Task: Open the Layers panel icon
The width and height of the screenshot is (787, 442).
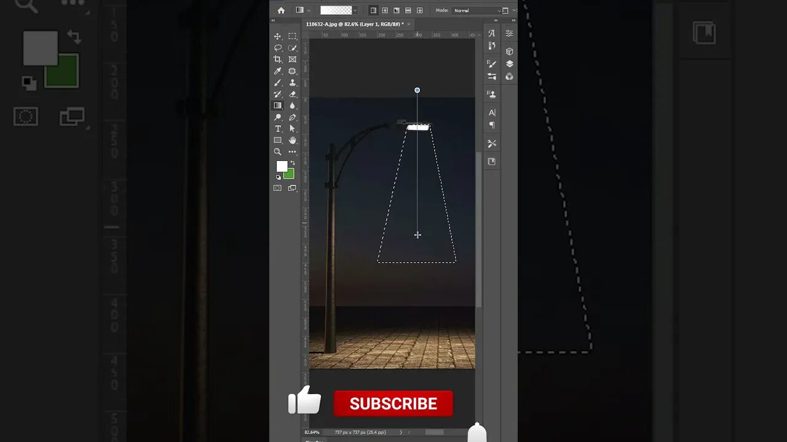Action: [509, 64]
